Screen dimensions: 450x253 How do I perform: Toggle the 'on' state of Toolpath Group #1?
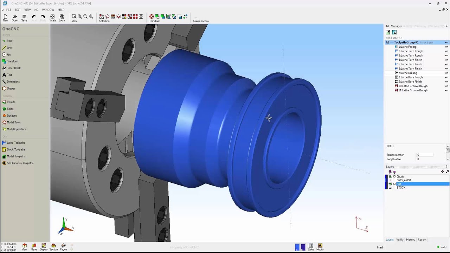click(x=446, y=43)
